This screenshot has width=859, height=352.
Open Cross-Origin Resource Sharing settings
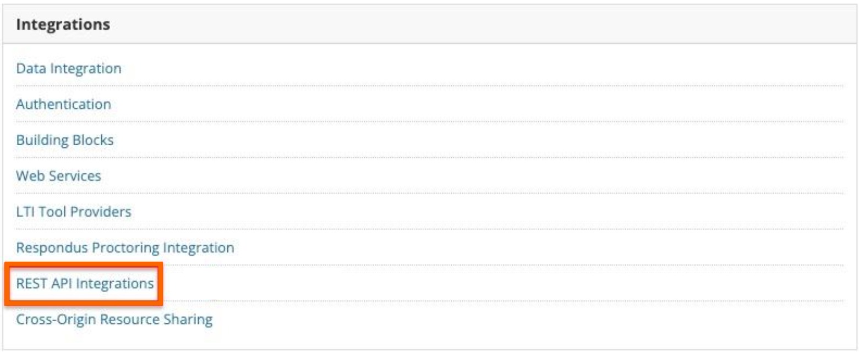pyautogui.click(x=114, y=319)
